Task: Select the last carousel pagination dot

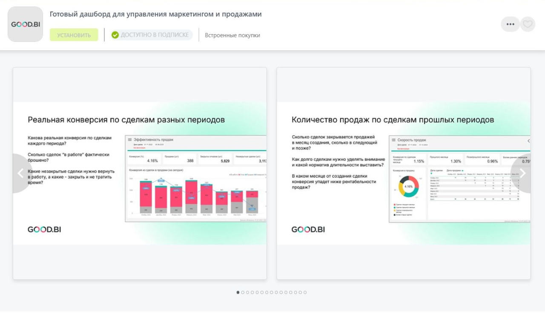Action: (x=305, y=292)
